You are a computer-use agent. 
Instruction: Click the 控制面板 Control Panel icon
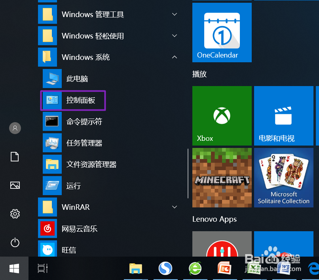[x=52, y=100]
